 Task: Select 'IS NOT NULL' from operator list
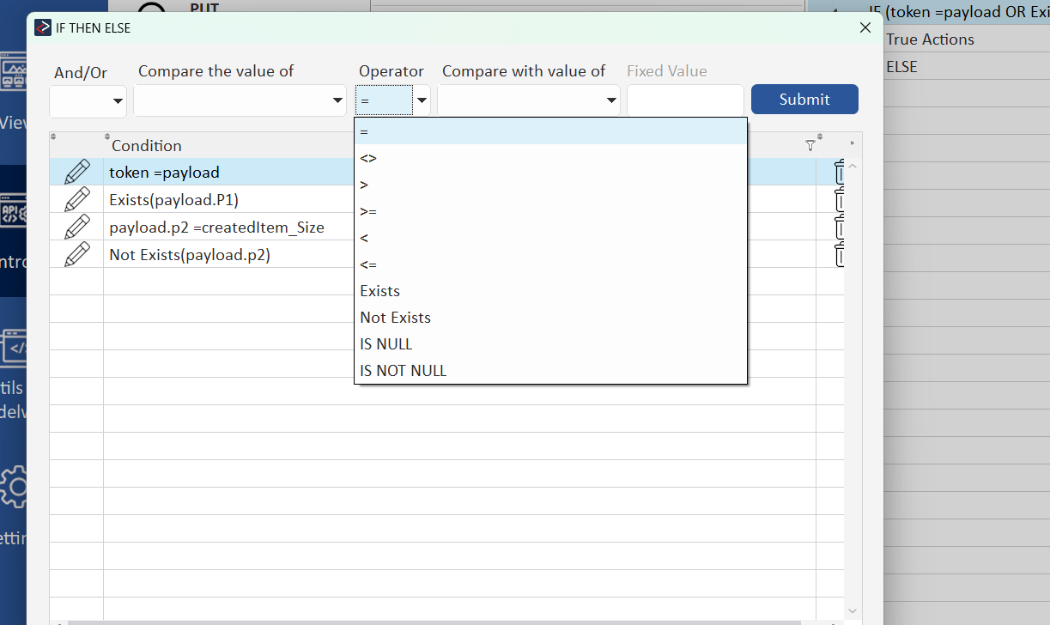[403, 371]
